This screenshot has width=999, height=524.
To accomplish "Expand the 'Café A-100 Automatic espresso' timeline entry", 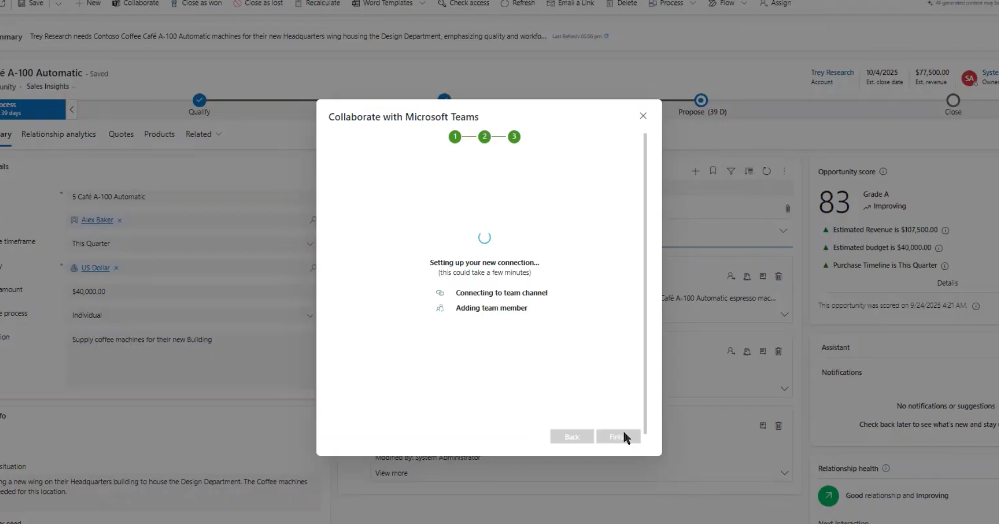I will (x=784, y=315).
